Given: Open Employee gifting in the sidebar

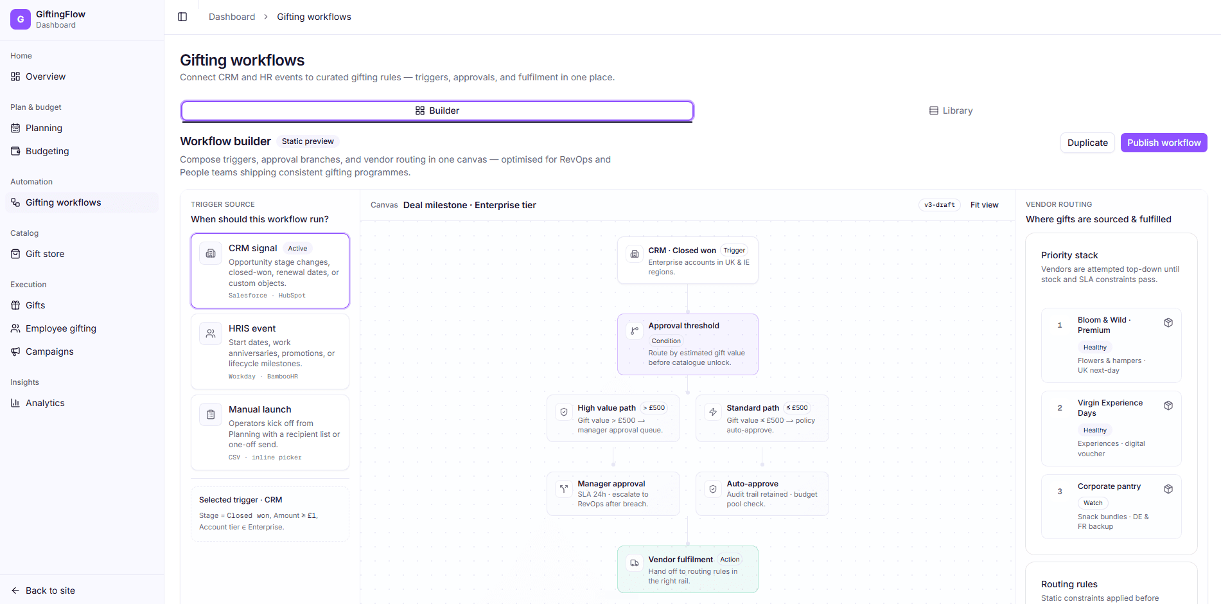Looking at the screenshot, I should (x=82, y=328).
